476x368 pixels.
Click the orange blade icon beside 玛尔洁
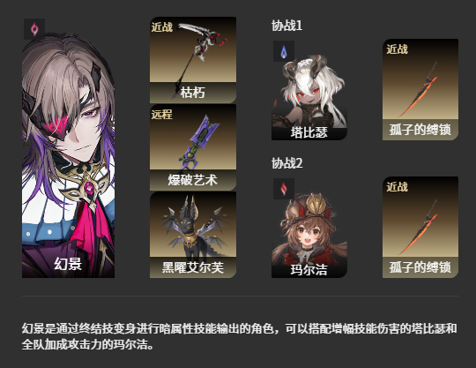[x=419, y=227]
